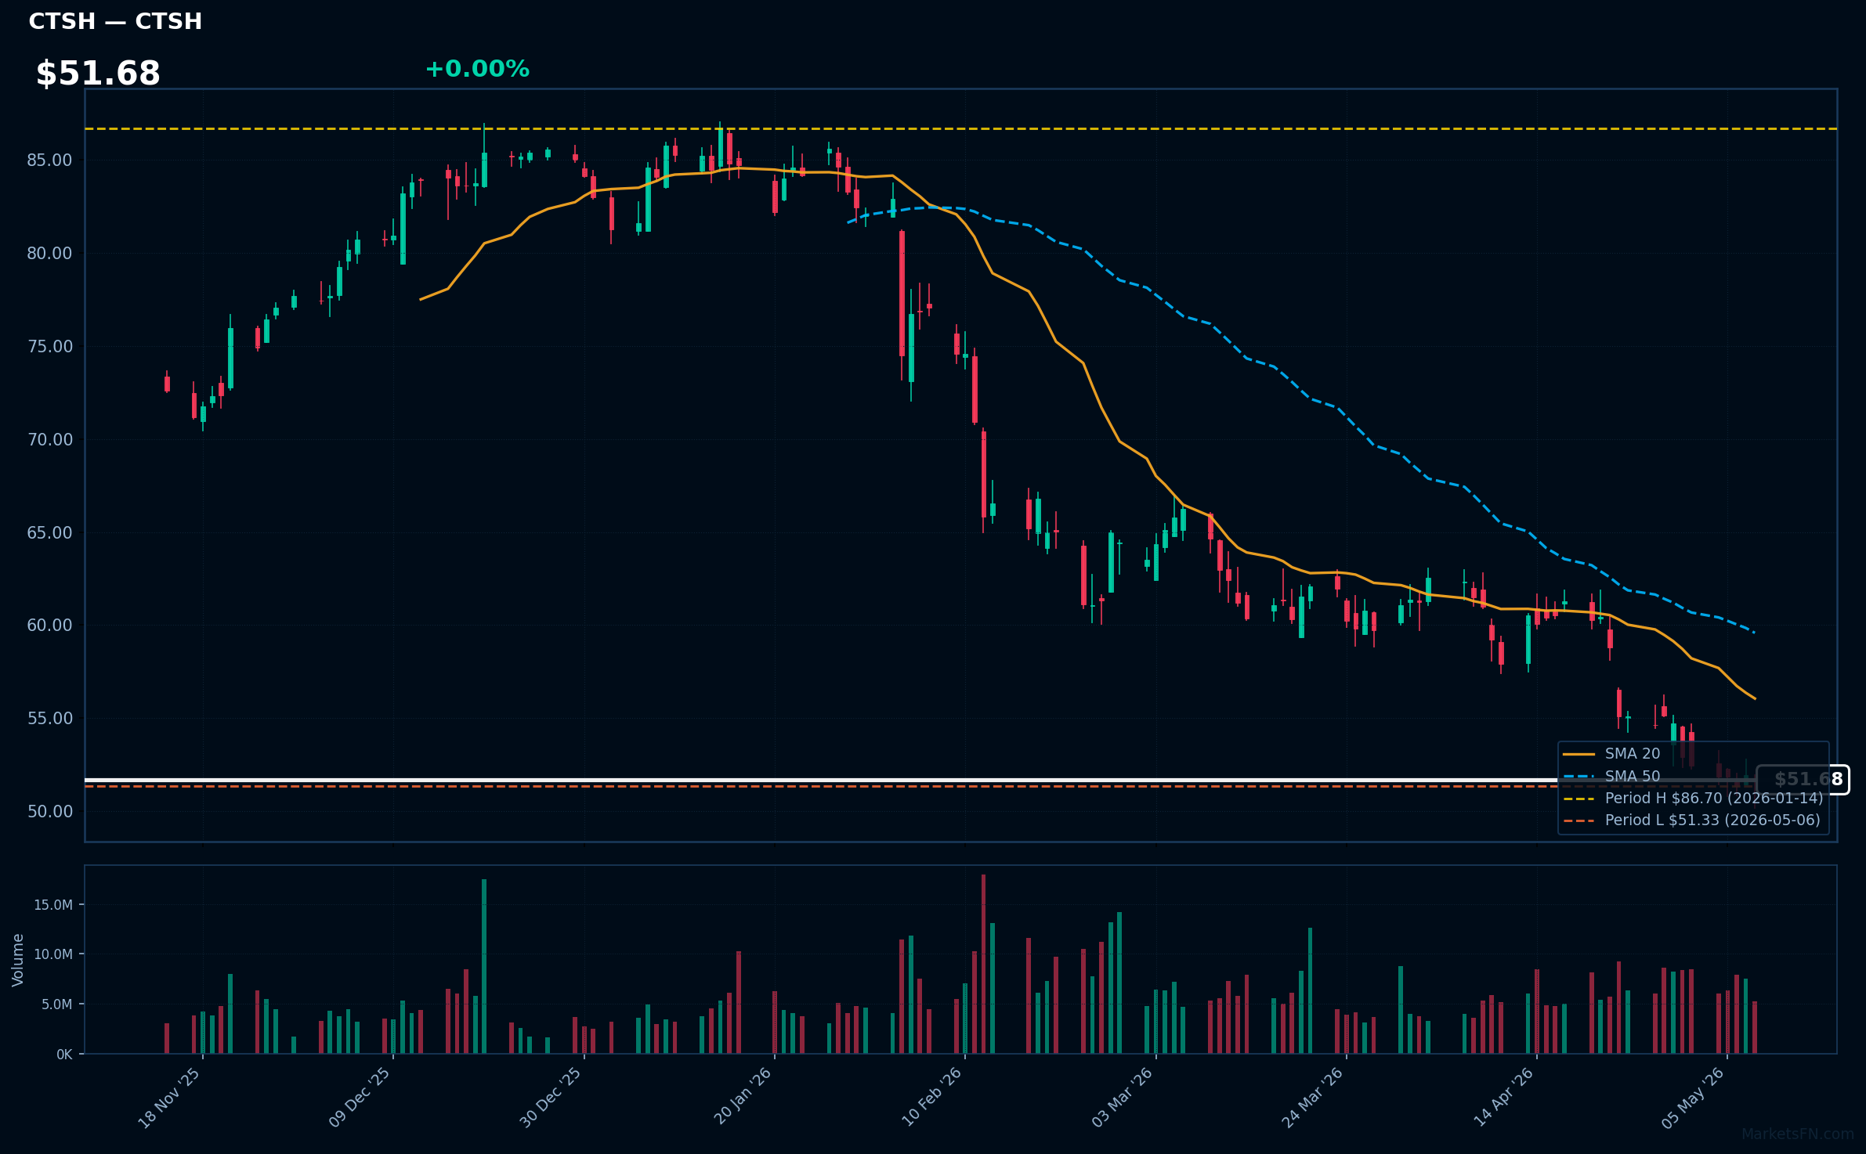The height and width of the screenshot is (1154, 1866).
Task: Click the 55.00 price axis label
Action: coord(49,719)
